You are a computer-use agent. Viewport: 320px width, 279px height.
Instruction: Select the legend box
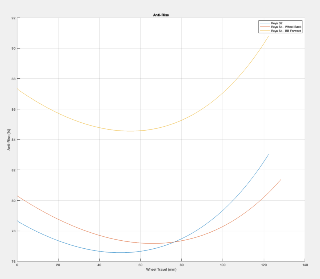click(x=280, y=27)
